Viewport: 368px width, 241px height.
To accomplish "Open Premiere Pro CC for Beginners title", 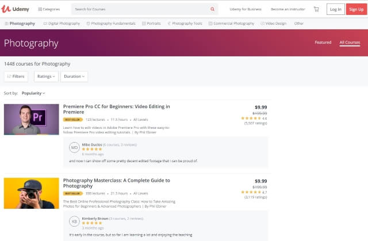I will click(x=116, y=109).
